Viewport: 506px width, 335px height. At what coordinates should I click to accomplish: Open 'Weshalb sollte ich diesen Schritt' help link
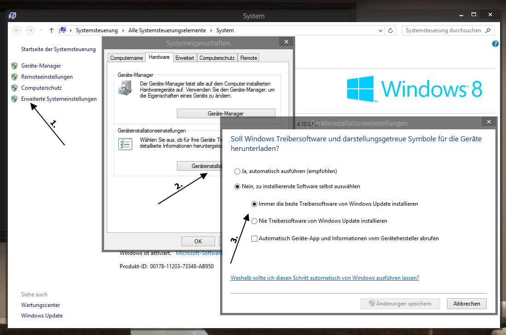325,278
